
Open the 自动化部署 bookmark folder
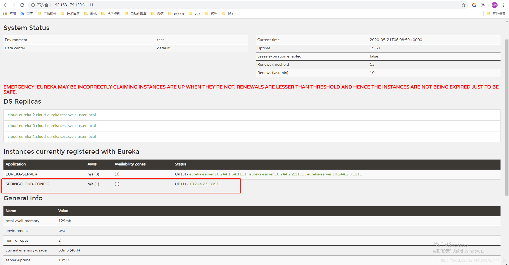coord(136,14)
